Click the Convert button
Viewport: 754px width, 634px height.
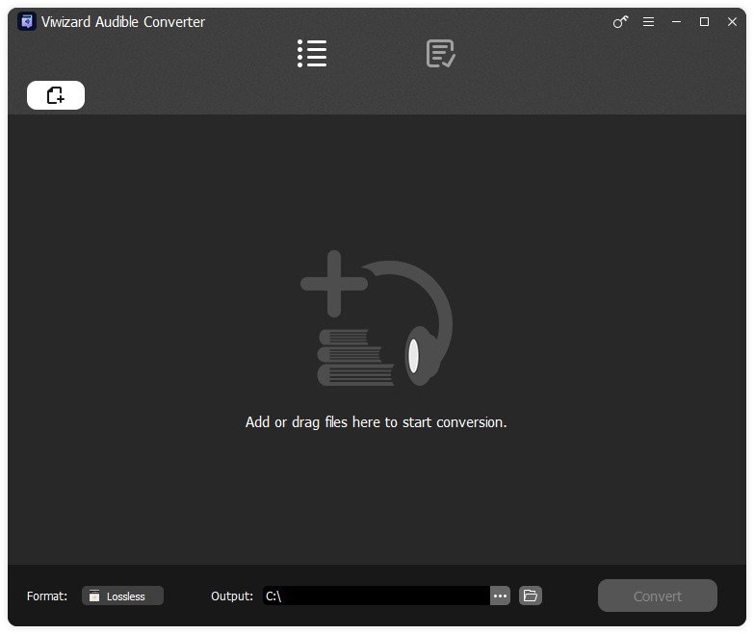click(658, 596)
